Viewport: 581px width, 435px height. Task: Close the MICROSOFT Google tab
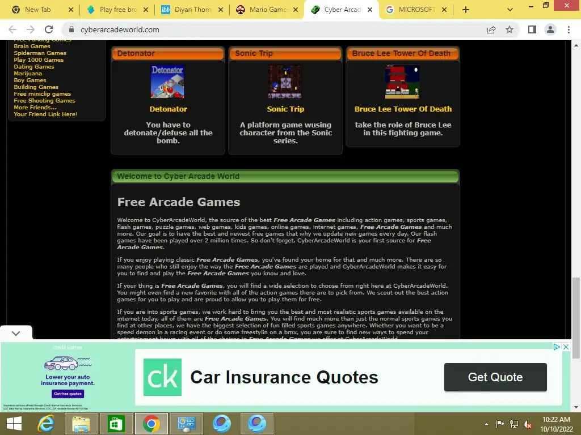[x=444, y=10]
